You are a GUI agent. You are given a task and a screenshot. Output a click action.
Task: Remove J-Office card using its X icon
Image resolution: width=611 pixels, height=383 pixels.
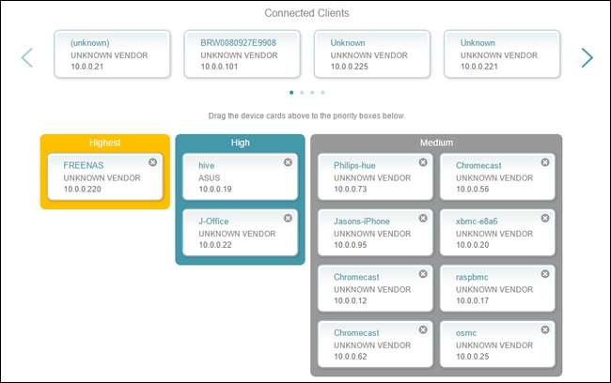coord(288,218)
